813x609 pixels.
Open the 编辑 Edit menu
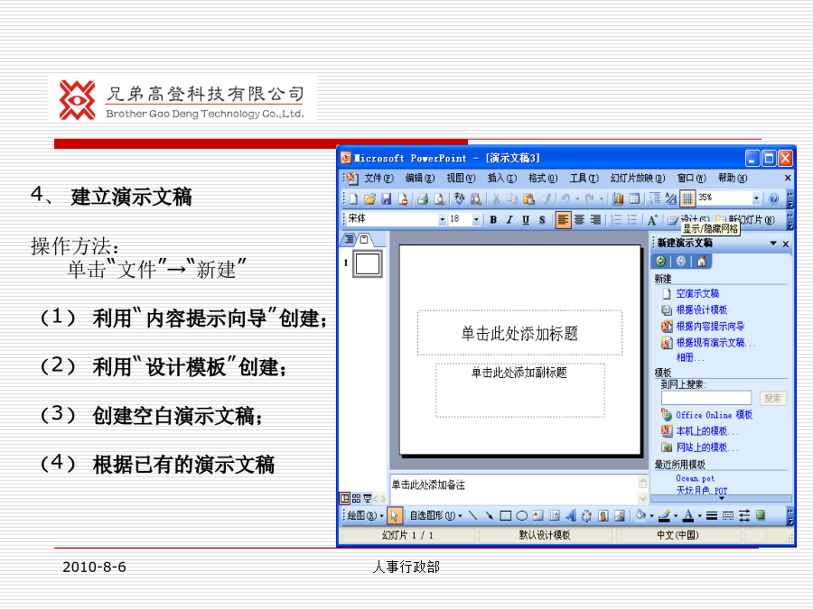point(420,179)
